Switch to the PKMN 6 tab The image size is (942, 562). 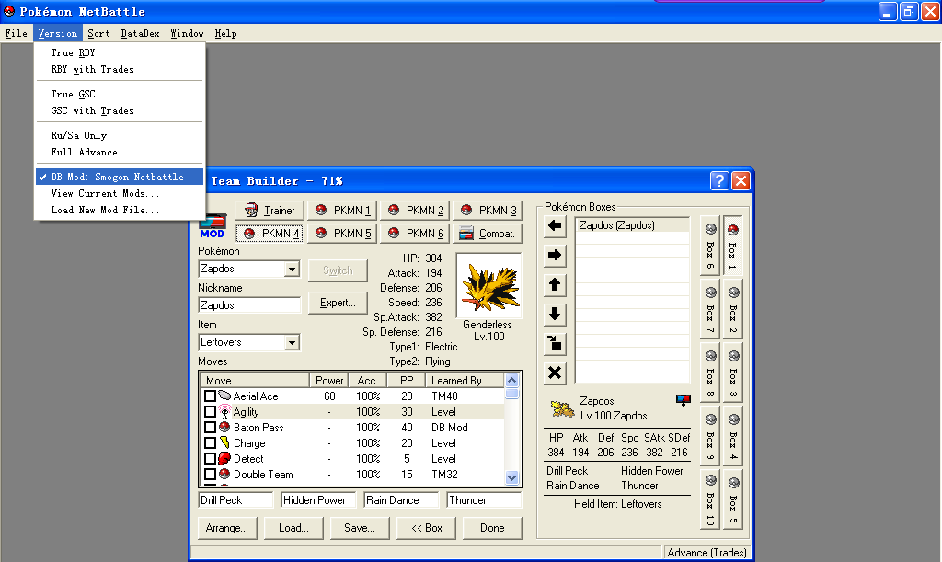415,233
